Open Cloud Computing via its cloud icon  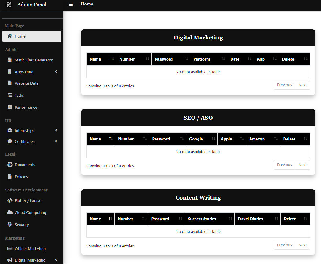click(x=10, y=212)
